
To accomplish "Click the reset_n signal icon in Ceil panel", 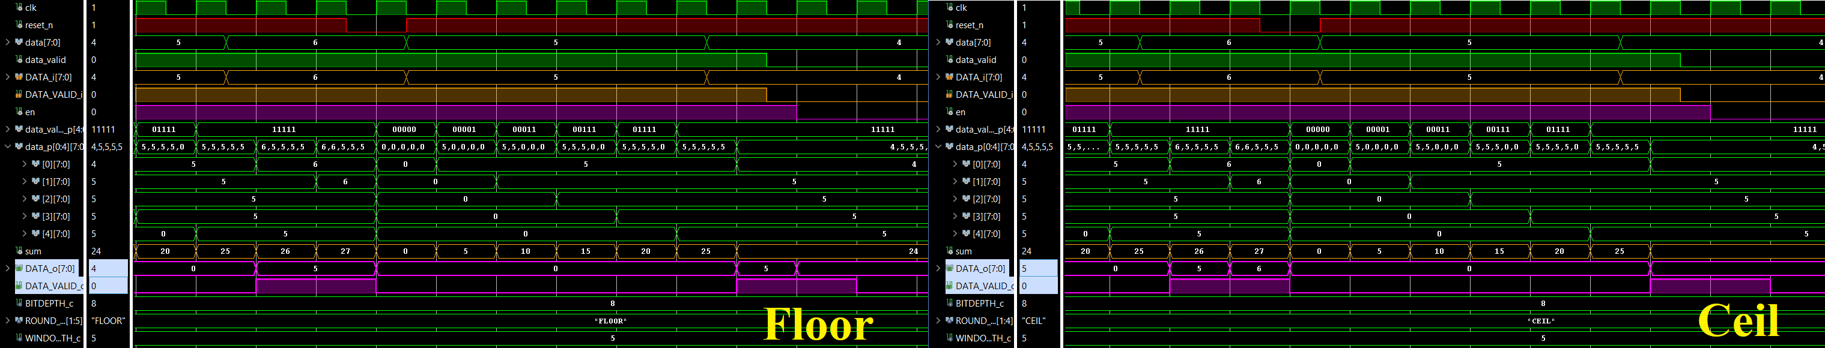I will (949, 25).
